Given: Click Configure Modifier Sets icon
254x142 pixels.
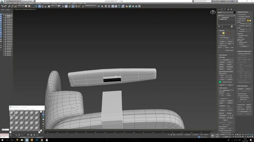Looking at the screenshot, I should coord(232,26).
